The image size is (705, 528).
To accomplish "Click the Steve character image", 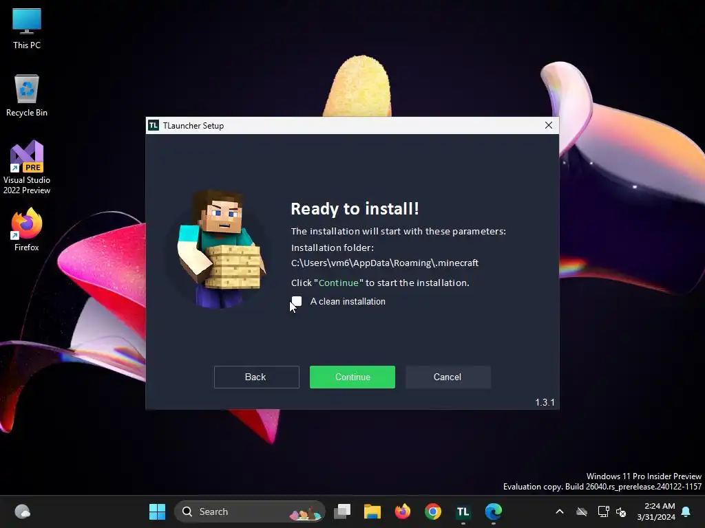I will click(220, 249).
